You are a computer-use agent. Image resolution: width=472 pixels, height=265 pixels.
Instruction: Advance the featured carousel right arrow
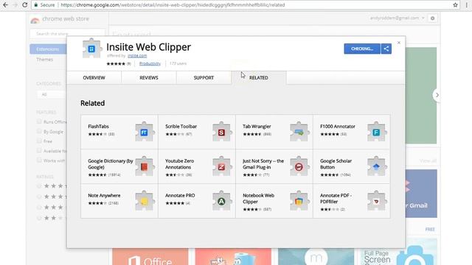click(x=437, y=95)
